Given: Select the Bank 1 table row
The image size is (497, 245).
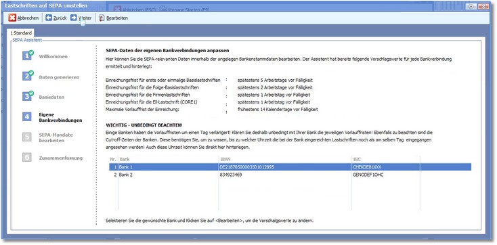Looking at the screenshot, I should 290,167.
